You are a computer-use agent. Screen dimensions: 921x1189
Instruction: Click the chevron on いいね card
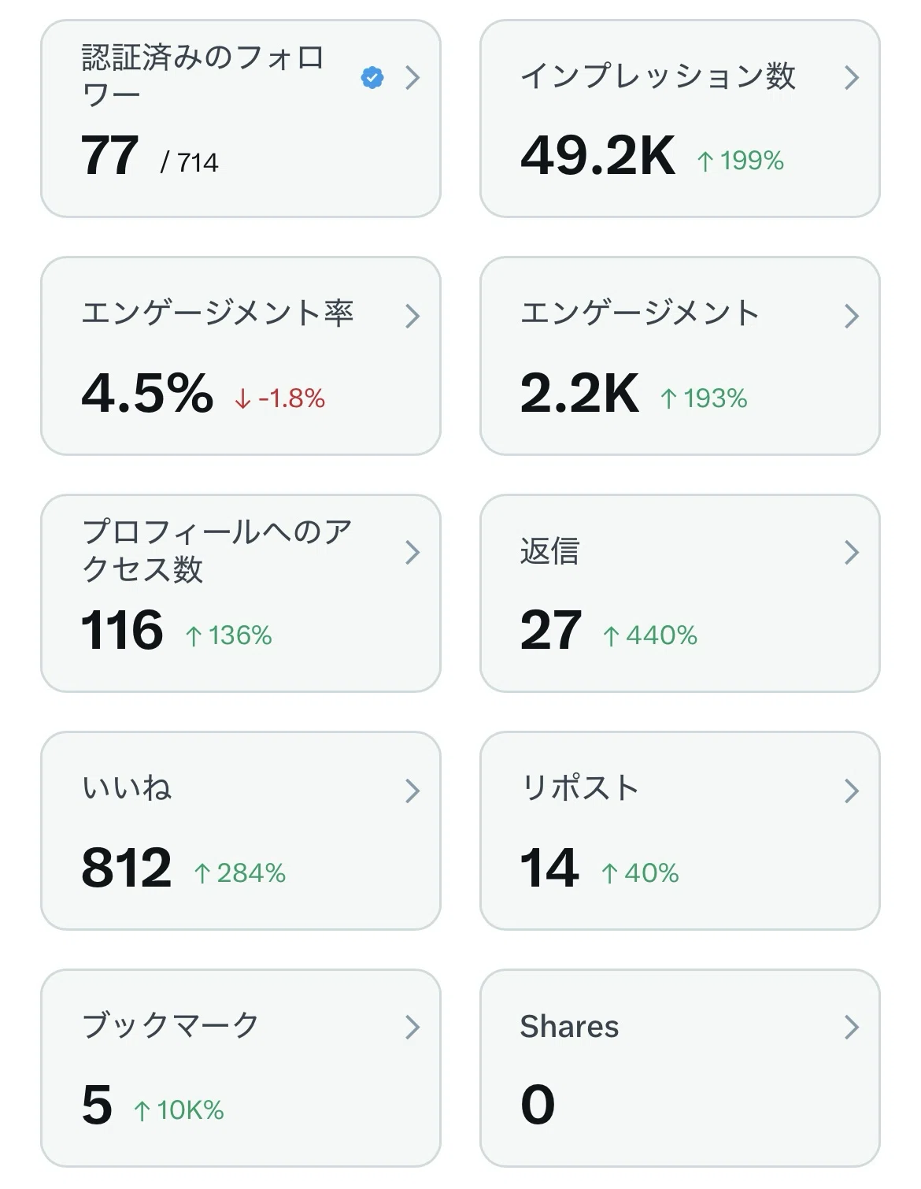[412, 791]
